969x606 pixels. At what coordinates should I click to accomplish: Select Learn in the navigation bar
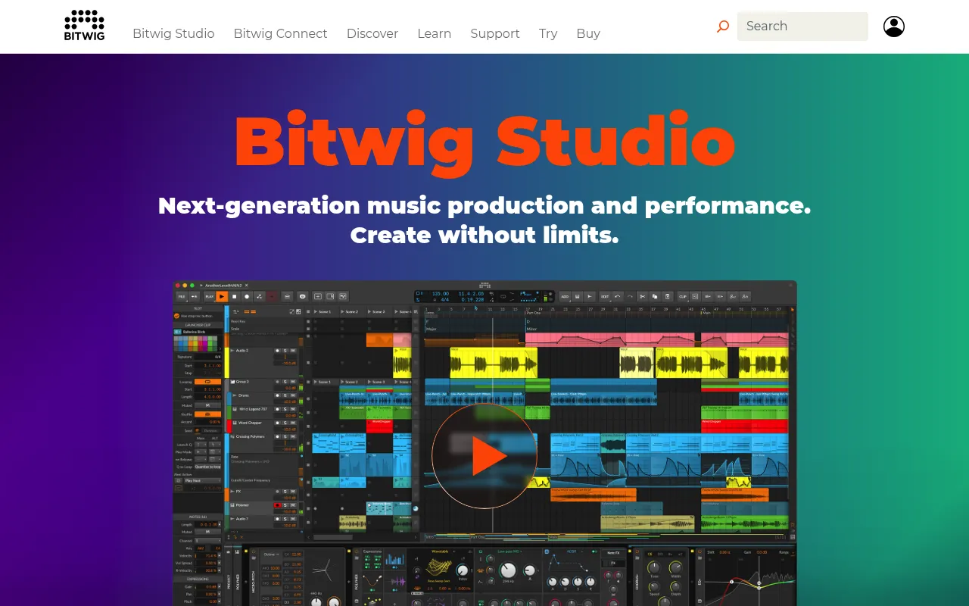click(435, 33)
